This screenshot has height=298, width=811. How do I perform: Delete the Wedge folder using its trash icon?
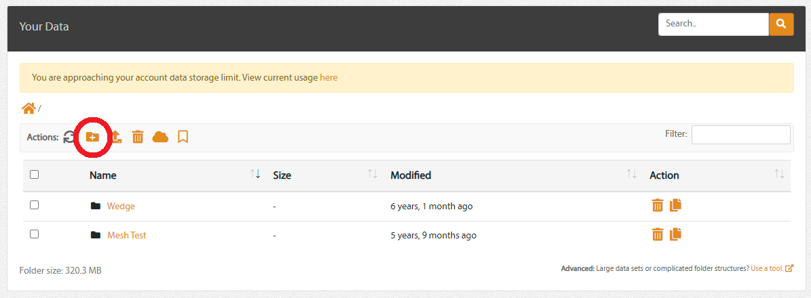[658, 206]
